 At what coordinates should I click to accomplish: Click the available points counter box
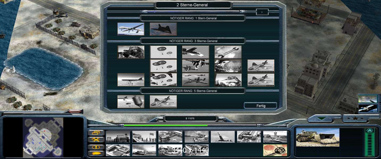pos(262,12)
